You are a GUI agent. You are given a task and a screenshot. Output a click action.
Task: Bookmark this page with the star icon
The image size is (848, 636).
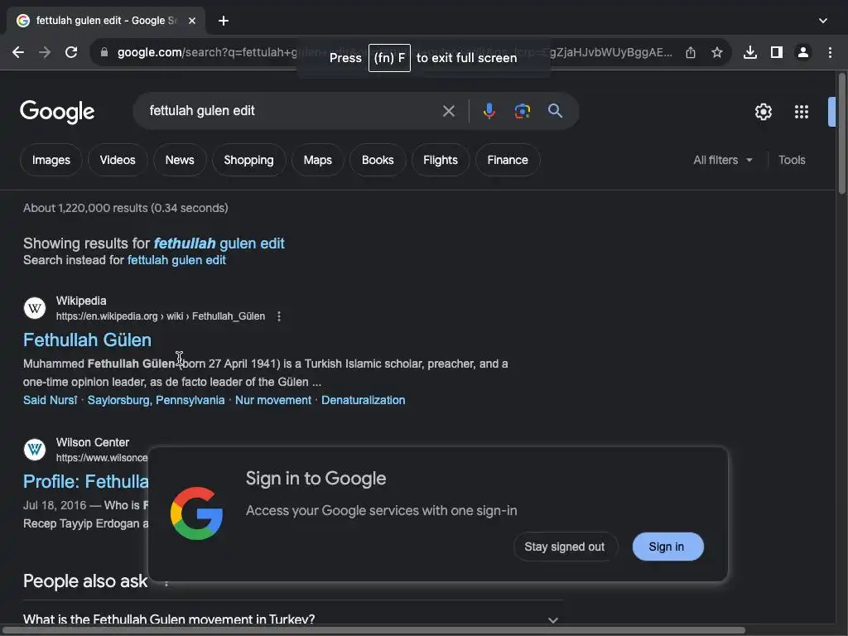pyautogui.click(x=717, y=52)
